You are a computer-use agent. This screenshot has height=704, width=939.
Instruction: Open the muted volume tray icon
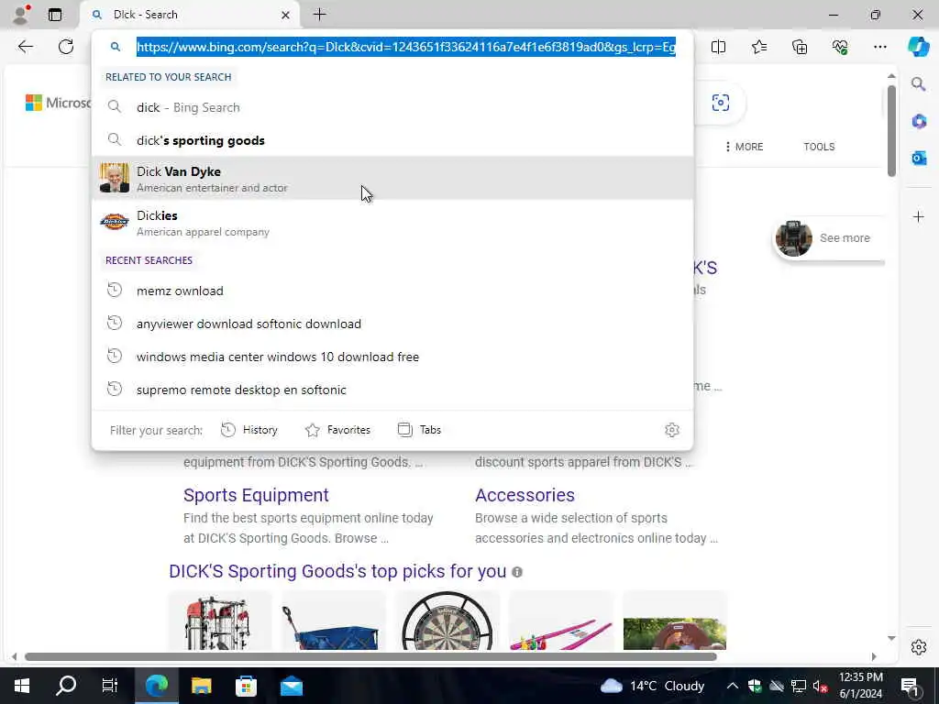tap(820, 686)
